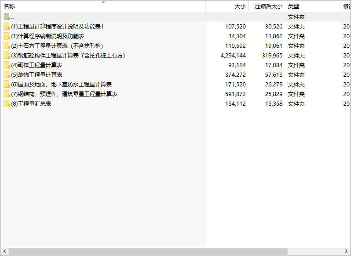
Task: Select the (1)工程量计算程序设计说明及功能表1 folder name
Action: tap(57, 27)
